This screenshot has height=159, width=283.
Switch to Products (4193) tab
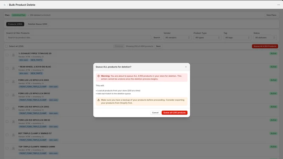coord(15,24)
